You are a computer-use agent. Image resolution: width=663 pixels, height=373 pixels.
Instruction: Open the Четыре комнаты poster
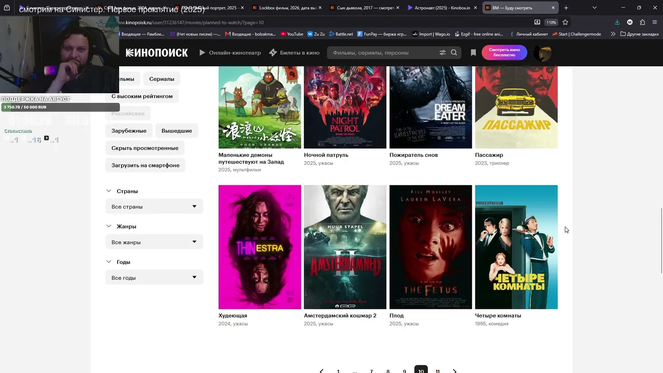(x=516, y=247)
